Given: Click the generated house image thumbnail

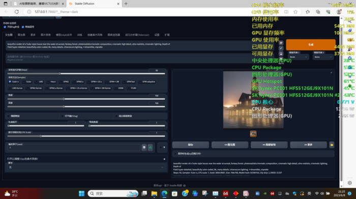Looking at the screenshot, I should [253, 134].
